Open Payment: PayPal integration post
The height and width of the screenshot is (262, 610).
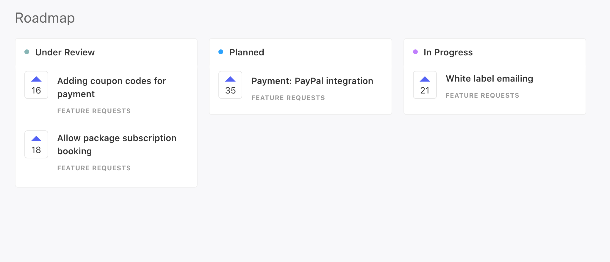312,81
